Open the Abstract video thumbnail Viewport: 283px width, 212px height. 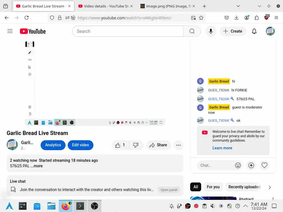213,198
